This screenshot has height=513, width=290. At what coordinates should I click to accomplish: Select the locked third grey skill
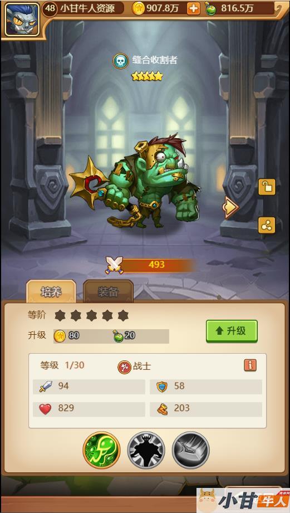coord(190,451)
